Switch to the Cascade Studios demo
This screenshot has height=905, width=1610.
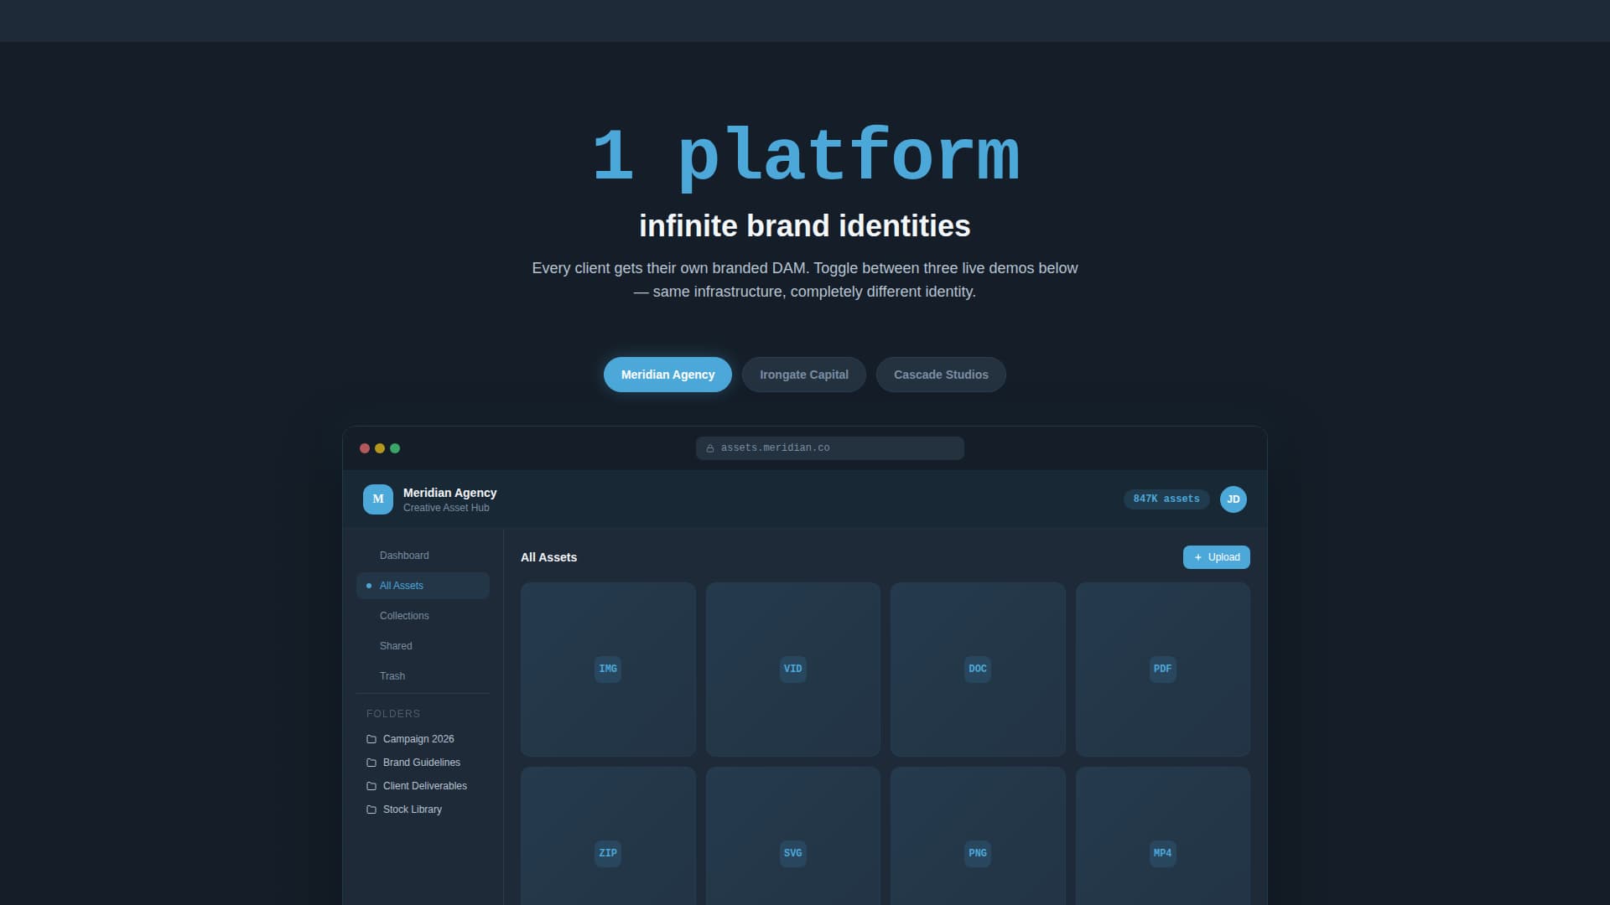coord(940,374)
